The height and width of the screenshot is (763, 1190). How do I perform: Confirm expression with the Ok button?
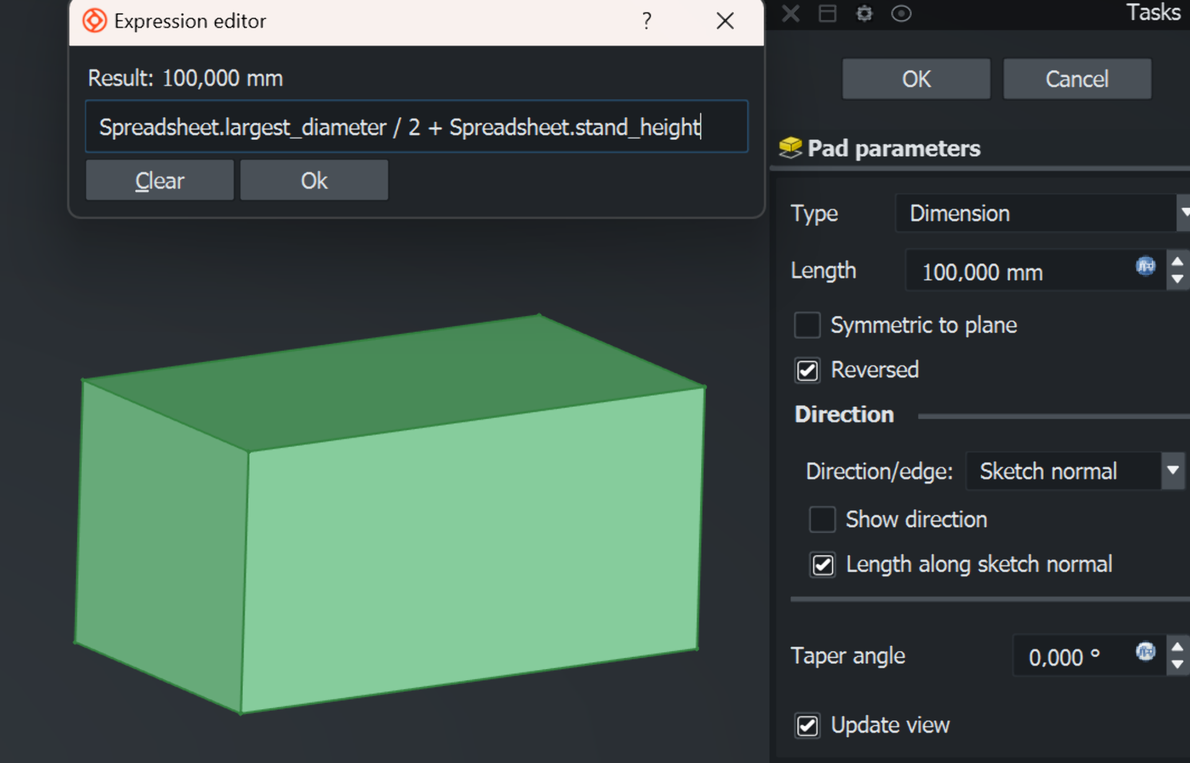[x=314, y=181]
